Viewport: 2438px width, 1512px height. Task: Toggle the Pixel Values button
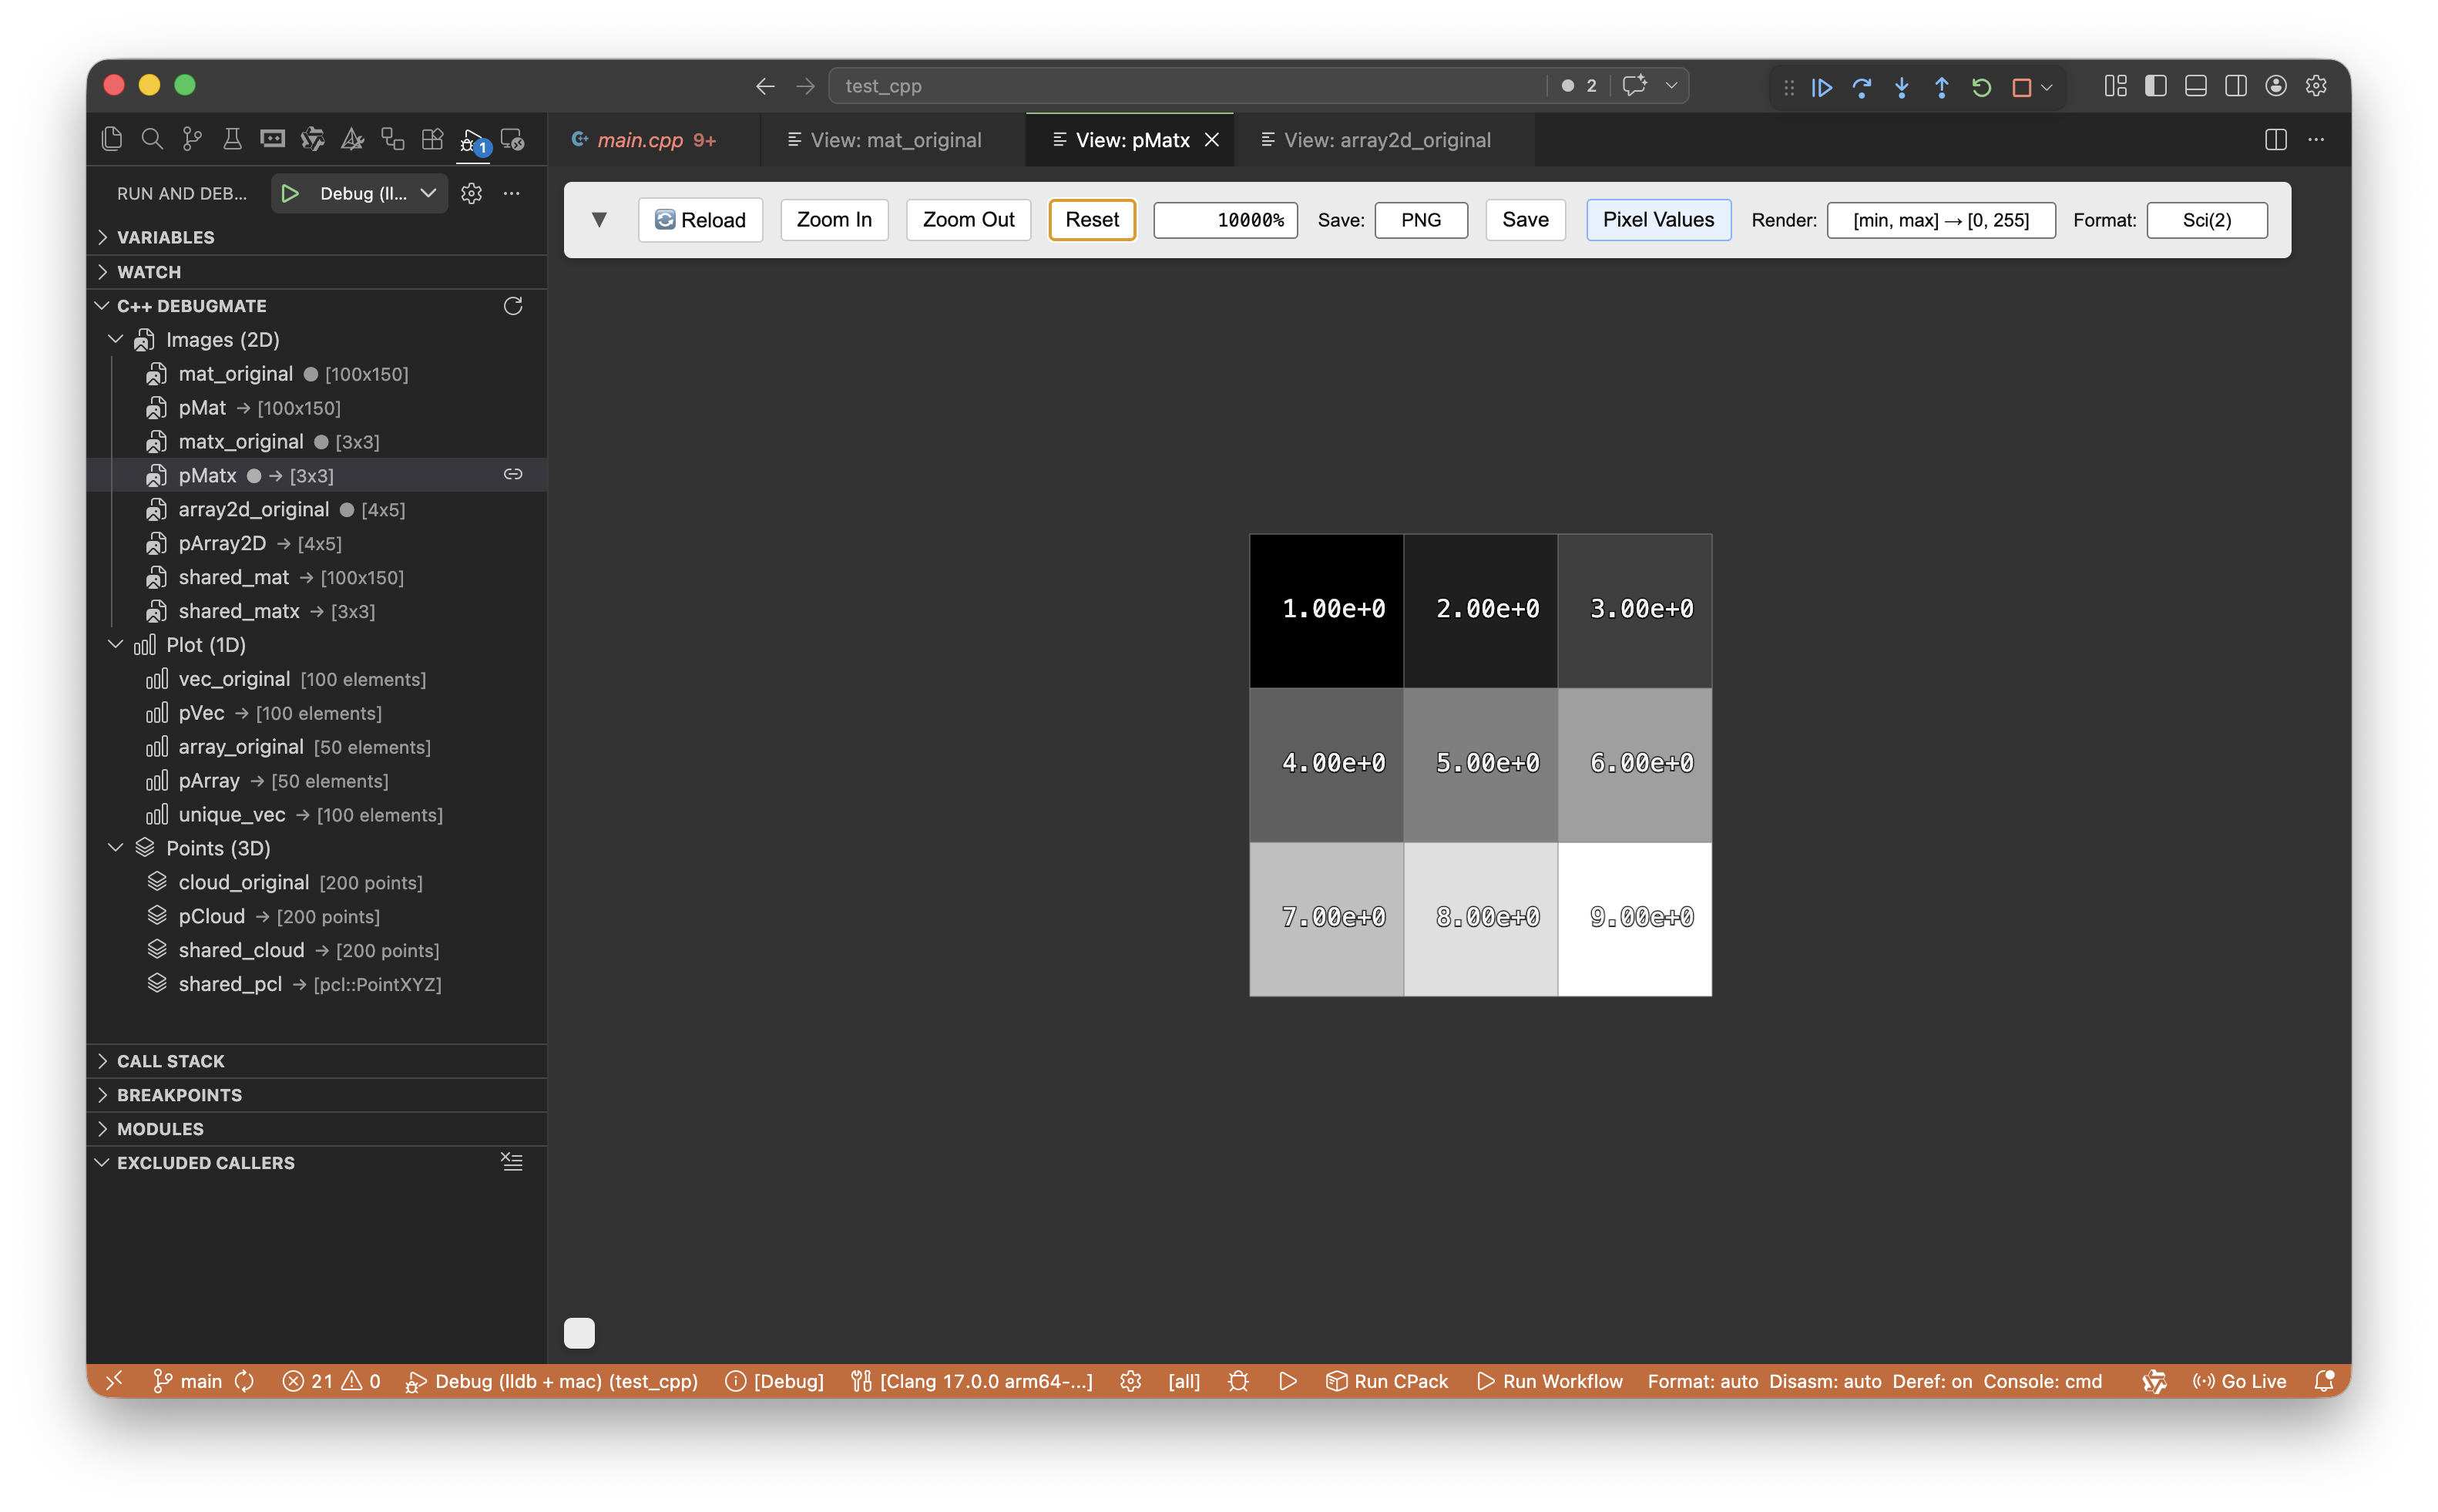point(1657,220)
